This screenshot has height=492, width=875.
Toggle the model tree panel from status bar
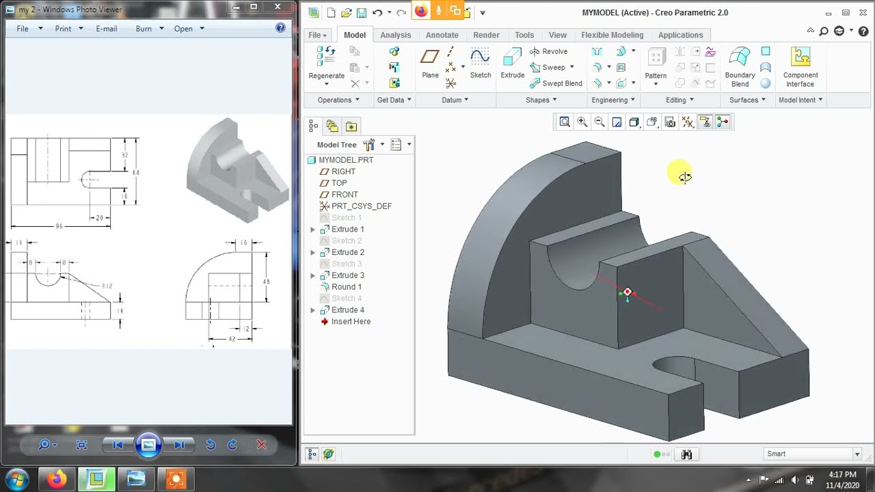[312, 454]
